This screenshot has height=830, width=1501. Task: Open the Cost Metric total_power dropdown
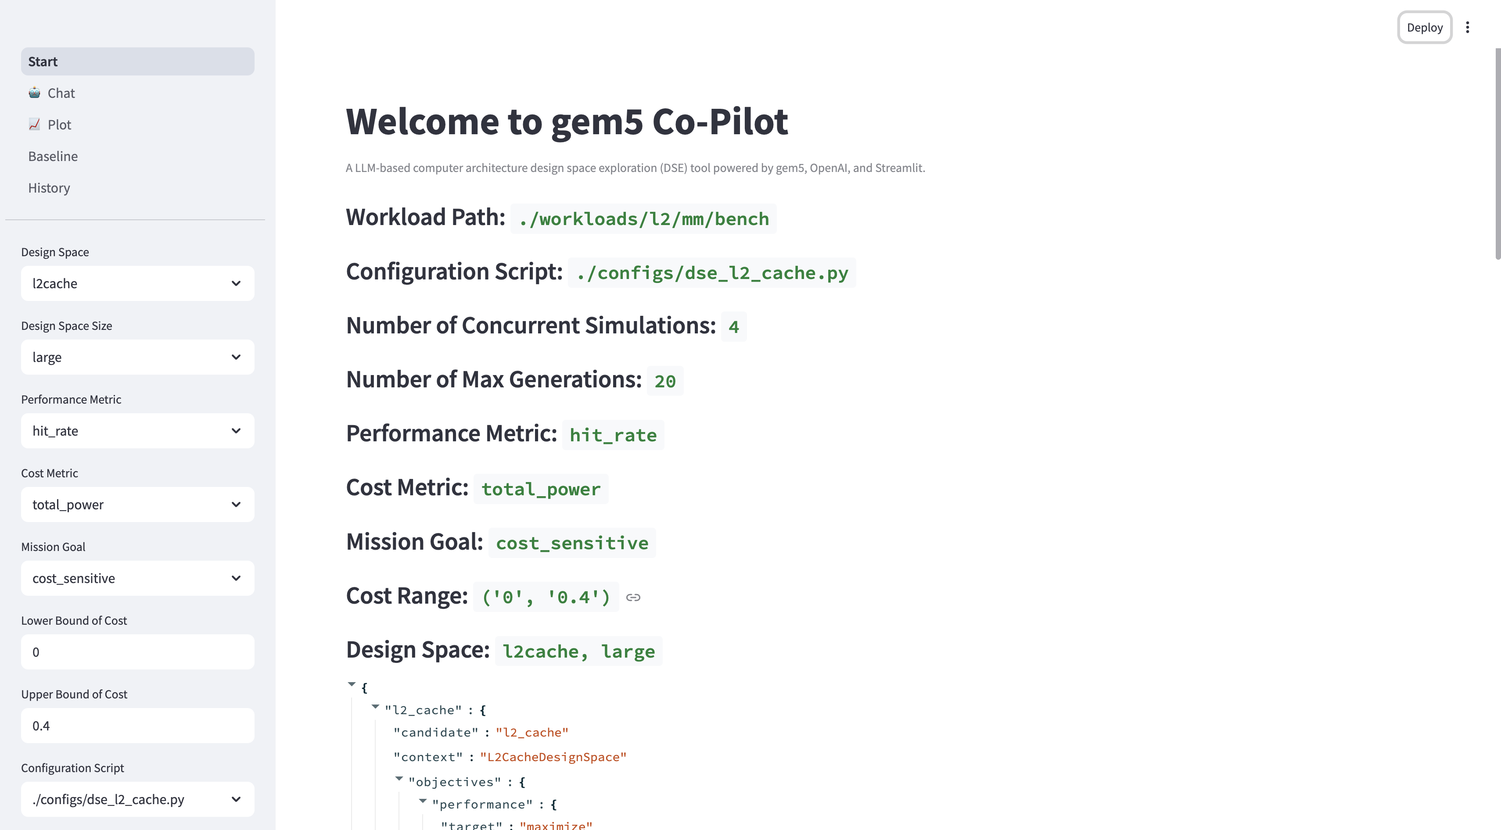[x=137, y=504]
